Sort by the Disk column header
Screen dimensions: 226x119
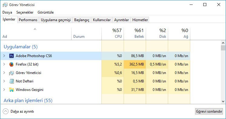tap(157, 34)
